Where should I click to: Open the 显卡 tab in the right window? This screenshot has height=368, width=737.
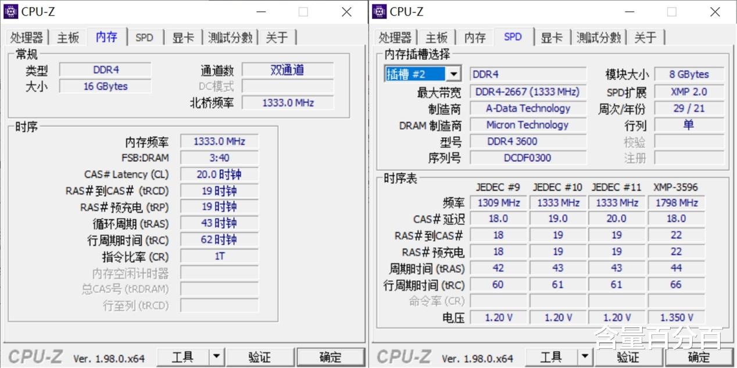[x=551, y=37]
